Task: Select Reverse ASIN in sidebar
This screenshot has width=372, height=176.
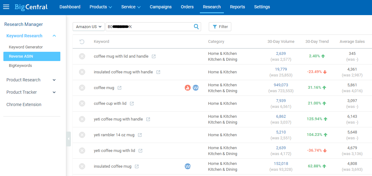Action: [x=32, y=56]
